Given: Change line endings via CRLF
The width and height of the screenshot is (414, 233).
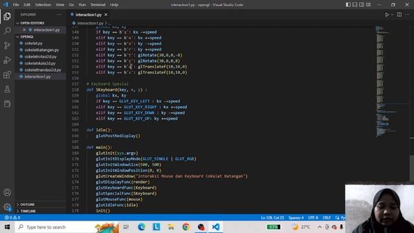Looking at the screenshot, I should (x=327, y=217).
